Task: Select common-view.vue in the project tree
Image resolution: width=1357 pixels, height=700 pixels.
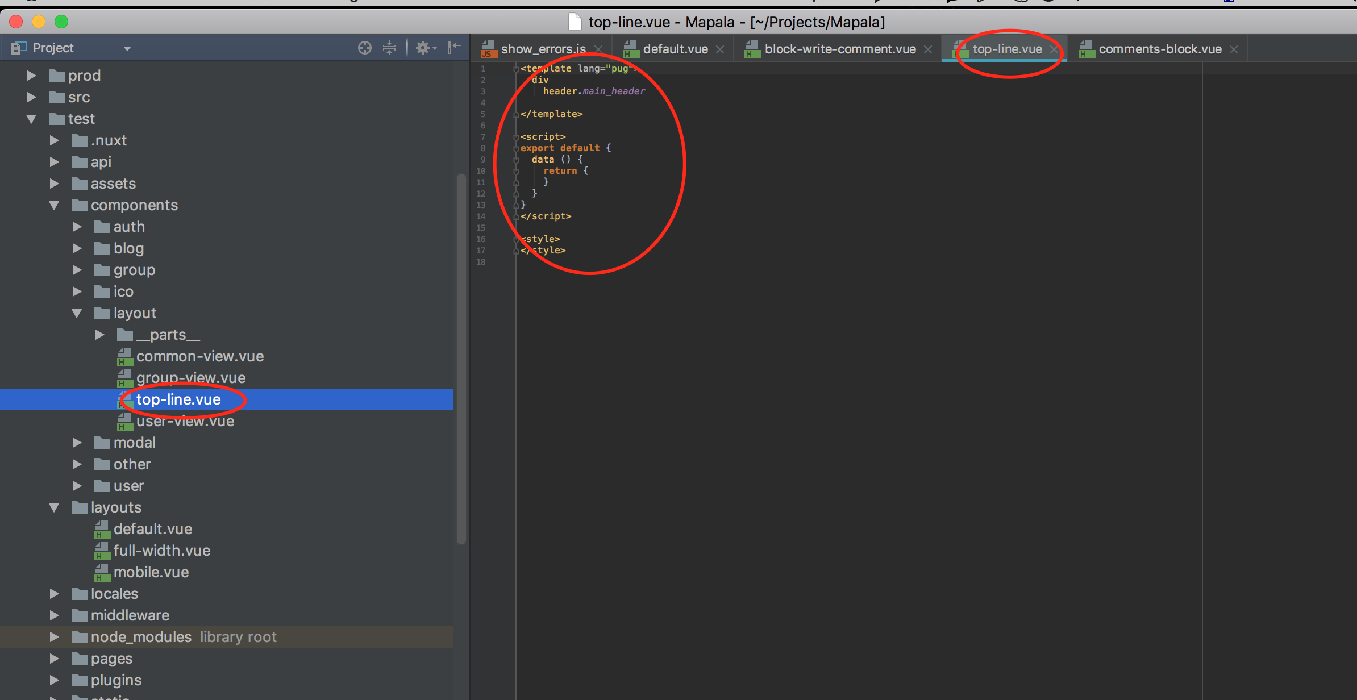Action: 200,356
